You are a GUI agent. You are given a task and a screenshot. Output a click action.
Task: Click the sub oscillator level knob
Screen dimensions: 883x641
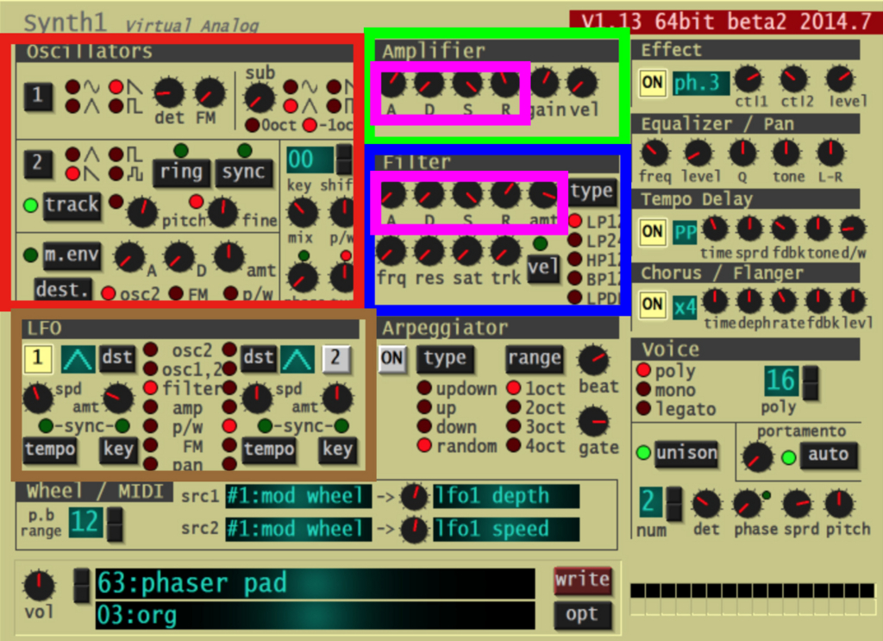pyautogui.click(x=260, y=98)
